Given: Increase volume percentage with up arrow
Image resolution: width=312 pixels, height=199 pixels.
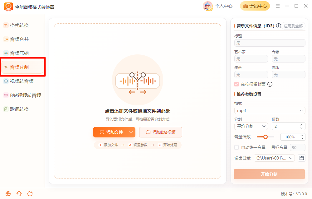Looking at the screenshot, I should tap(302, 135).
